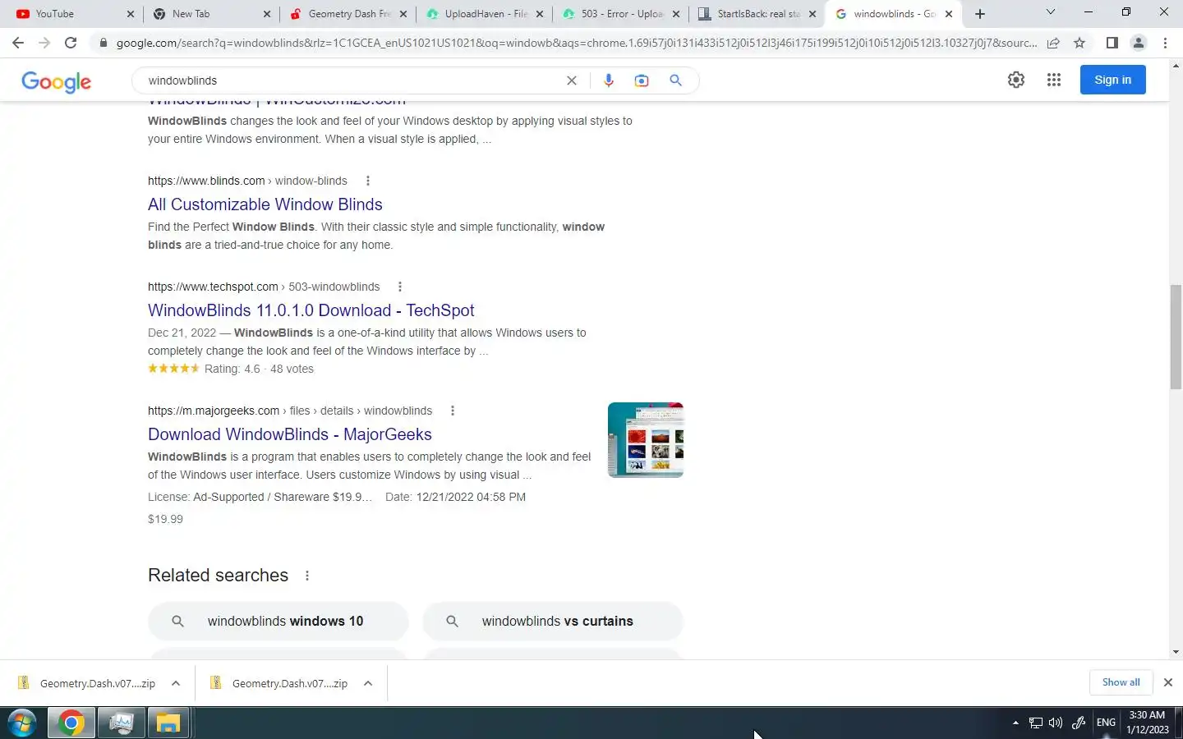Bookmark this page with the star icon
The height and width of the screenshot is (739, 1183).
(x=1079, y=43)
